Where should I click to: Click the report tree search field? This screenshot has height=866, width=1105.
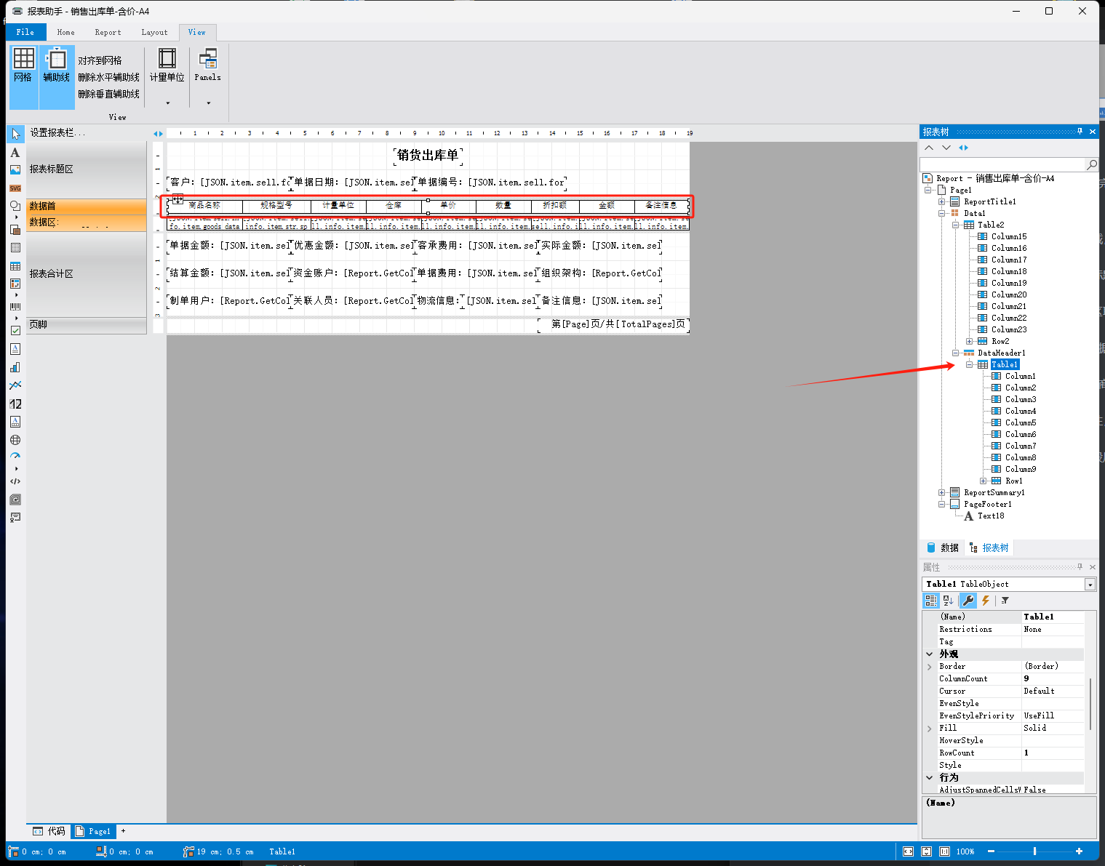coord(1002,164)
